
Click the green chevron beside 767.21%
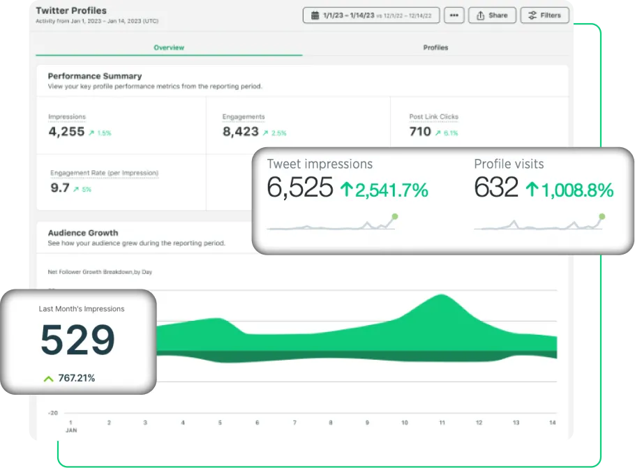[49, 379]
